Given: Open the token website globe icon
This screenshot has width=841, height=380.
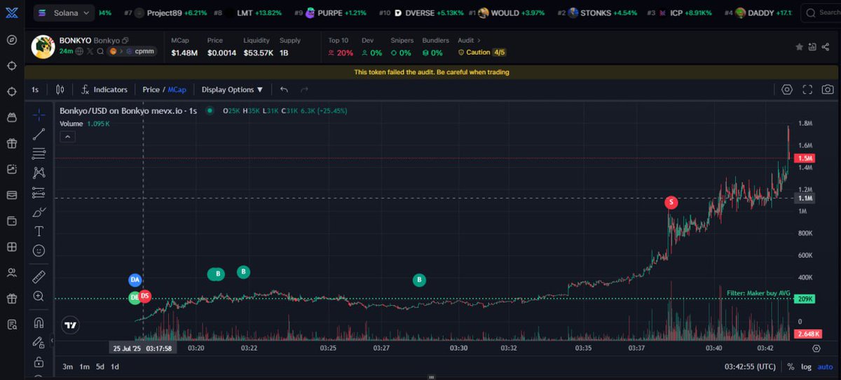Looking at the screenshot, I should (x=81, y=51).
